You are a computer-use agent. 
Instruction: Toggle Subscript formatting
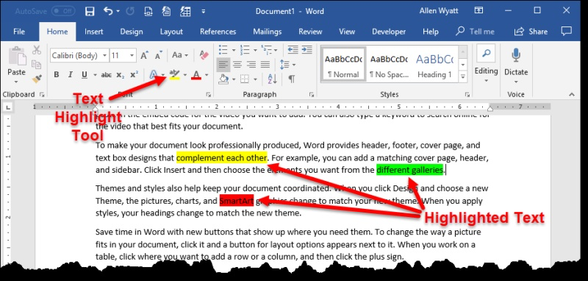click(x=121, y=74)
